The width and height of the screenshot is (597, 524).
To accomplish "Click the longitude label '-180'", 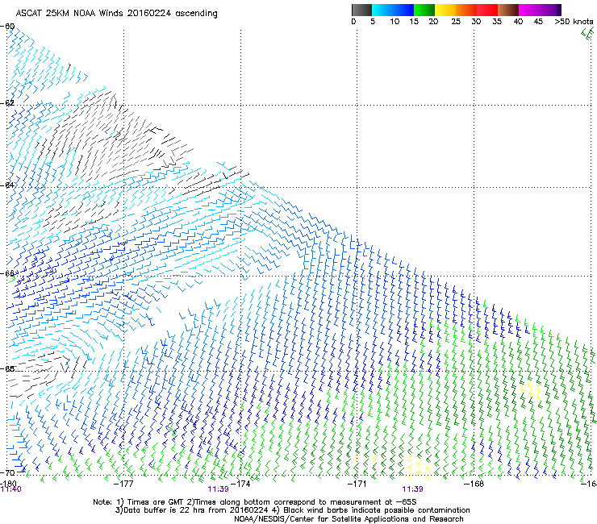I will (x=8, y=484).
